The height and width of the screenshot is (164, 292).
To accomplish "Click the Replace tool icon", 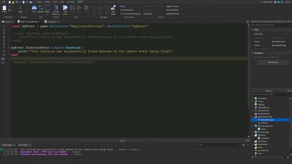I will [41, 9].
